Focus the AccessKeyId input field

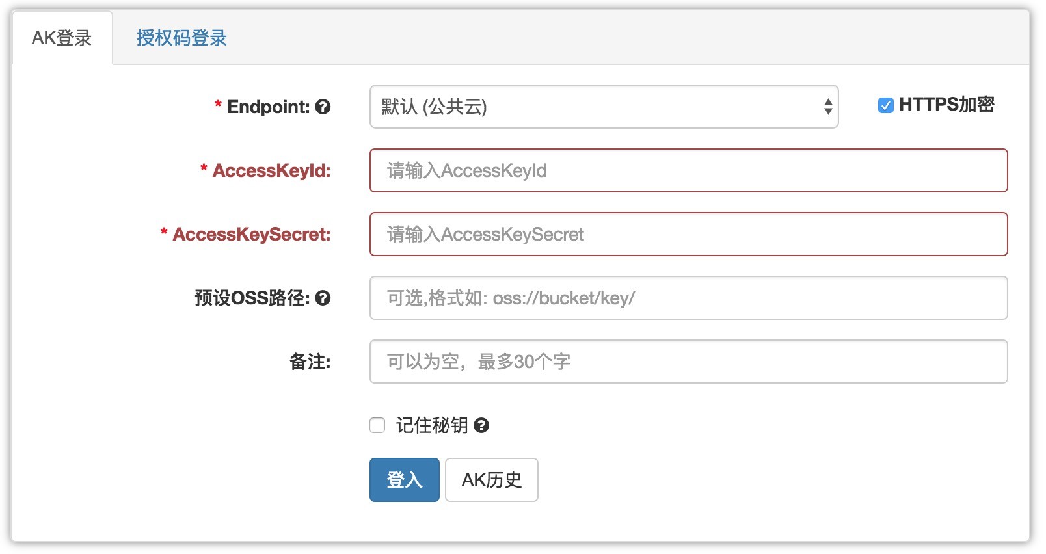(x=688, y=170)
